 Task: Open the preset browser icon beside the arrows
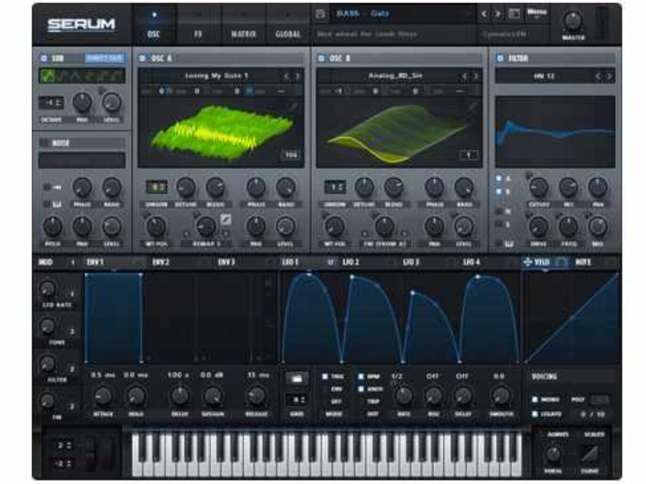(x=514, y=14)
